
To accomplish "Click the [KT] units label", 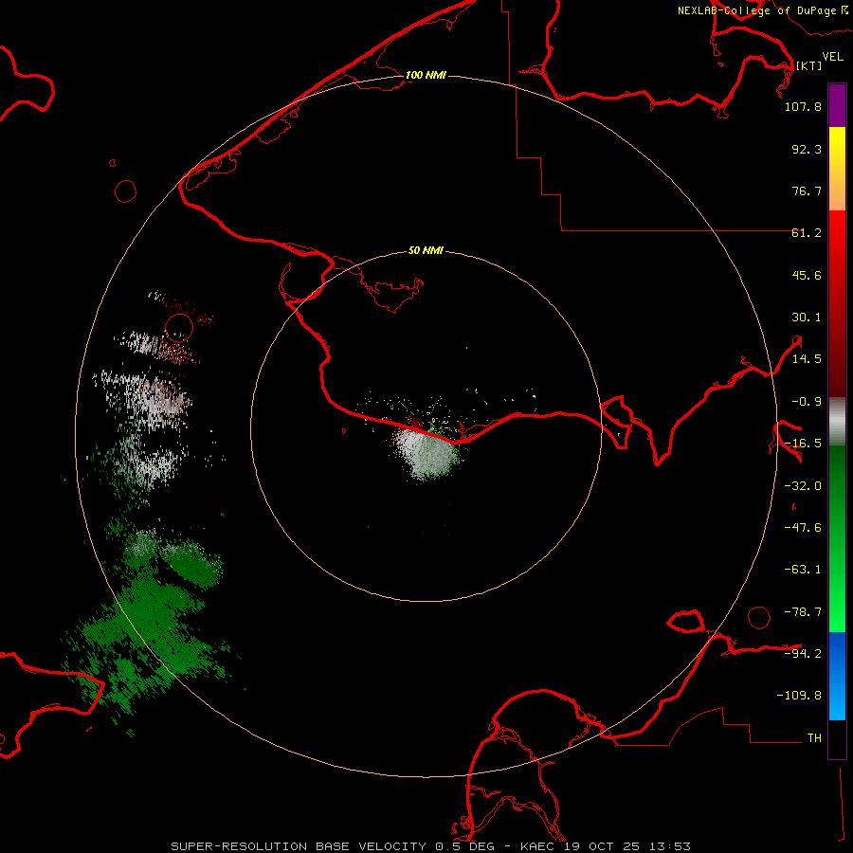I will (x=809, y=65).
